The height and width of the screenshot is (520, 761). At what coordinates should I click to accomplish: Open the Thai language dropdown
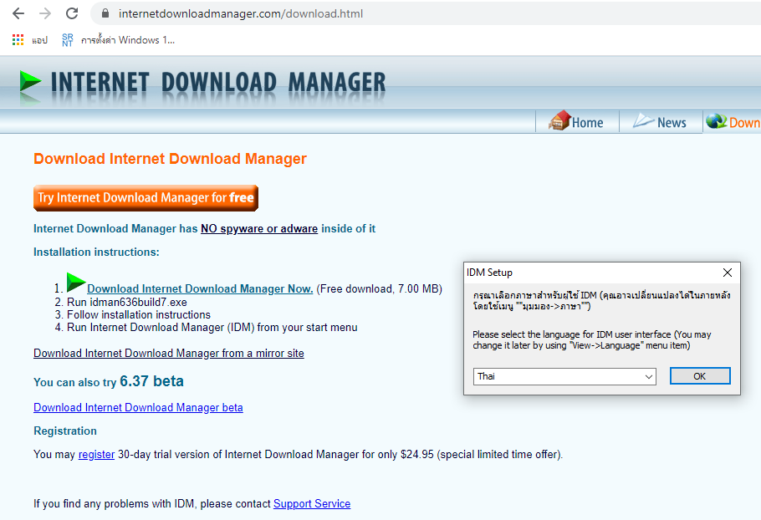point(564,376)
